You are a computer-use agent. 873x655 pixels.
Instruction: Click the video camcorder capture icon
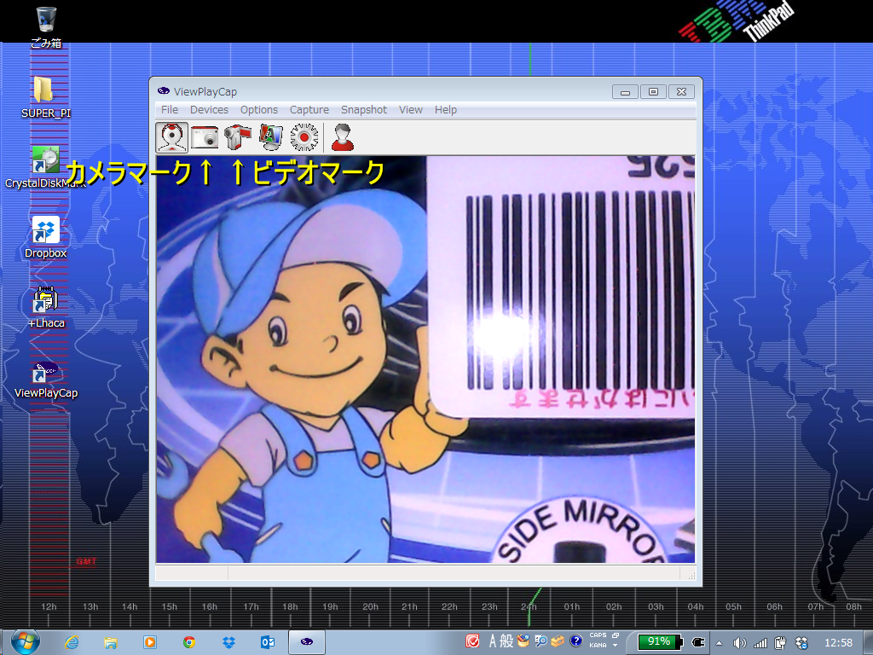tap(238, 137)
